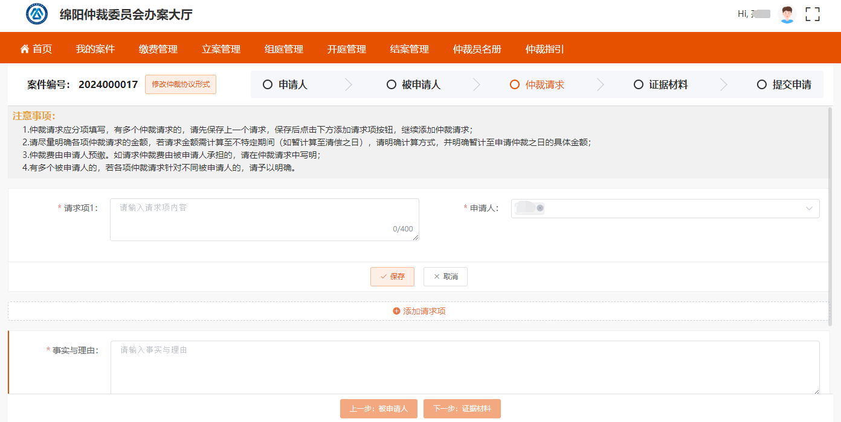Open the 仲裁指引 menu item
The image size is (841, 422).
tap(544, 49)
